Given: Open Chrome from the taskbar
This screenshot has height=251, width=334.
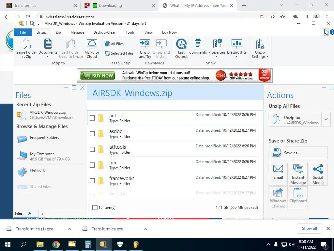Looking at the screenshot, I should [56, 244].
